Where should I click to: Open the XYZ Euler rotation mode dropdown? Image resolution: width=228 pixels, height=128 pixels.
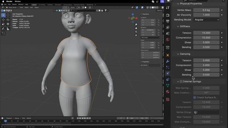point(150,38)
